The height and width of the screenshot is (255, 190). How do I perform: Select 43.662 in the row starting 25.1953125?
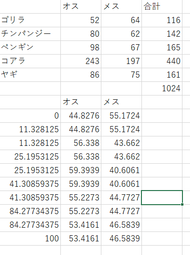121,157
